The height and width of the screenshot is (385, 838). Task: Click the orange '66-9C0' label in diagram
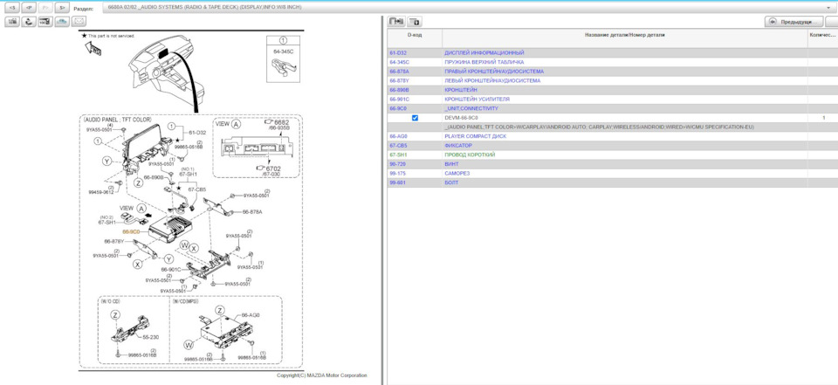point(131,232)
